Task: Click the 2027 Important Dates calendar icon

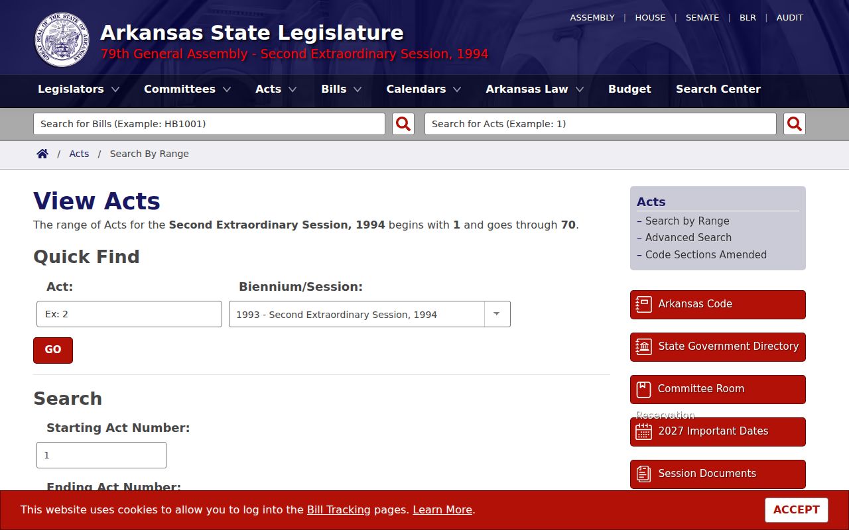Action: click(643, 431)
